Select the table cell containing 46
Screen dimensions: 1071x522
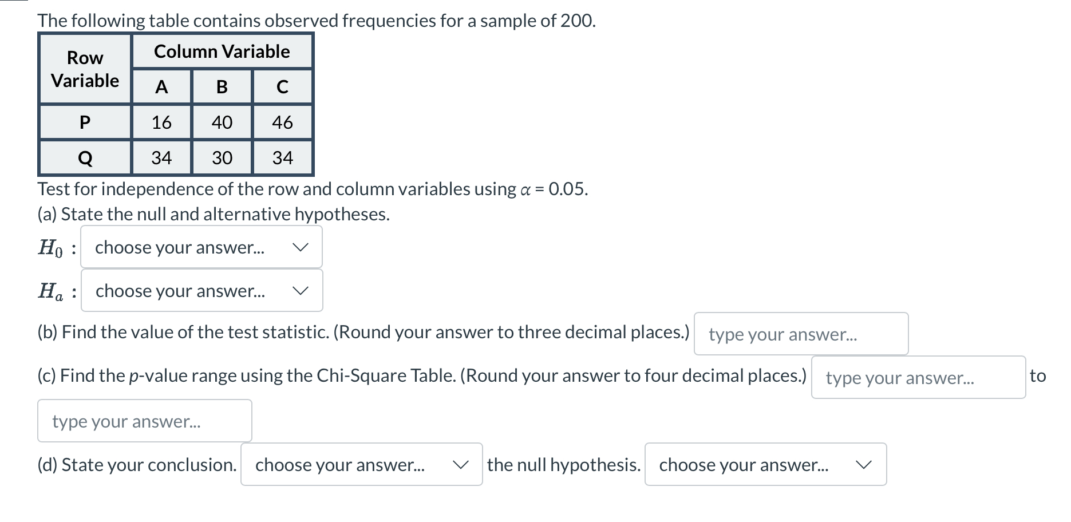pyautogui.click(x=283, y=122)
